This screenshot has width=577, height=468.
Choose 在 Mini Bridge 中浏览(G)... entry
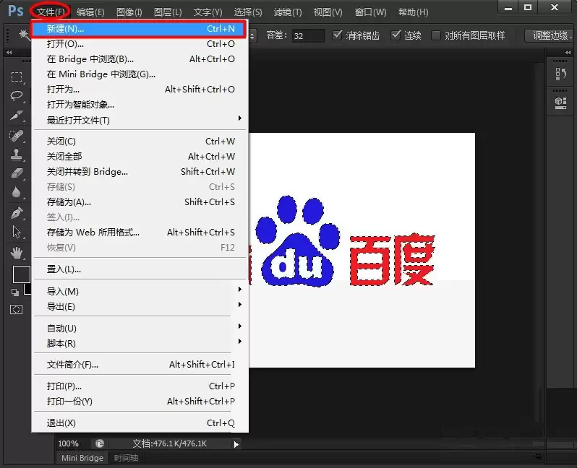(140, 74)
